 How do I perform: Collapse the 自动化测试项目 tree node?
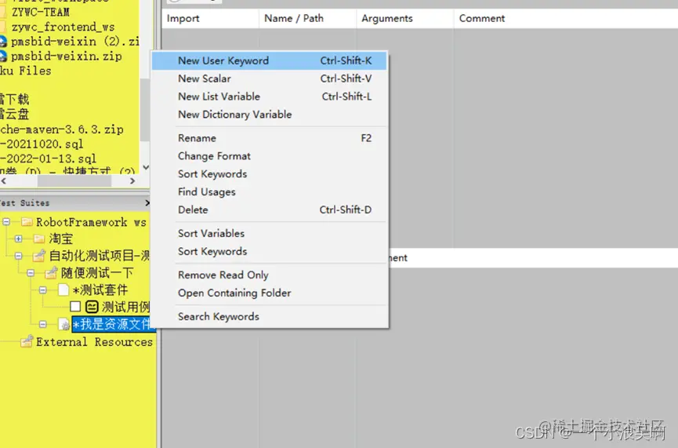18,256
